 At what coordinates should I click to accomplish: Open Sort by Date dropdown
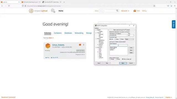[51, 38]
